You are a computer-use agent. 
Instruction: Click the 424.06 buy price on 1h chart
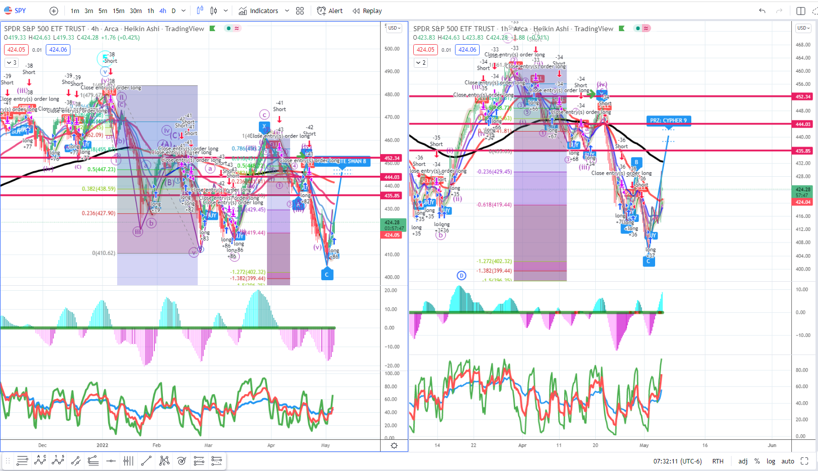(x=467, y=50)
